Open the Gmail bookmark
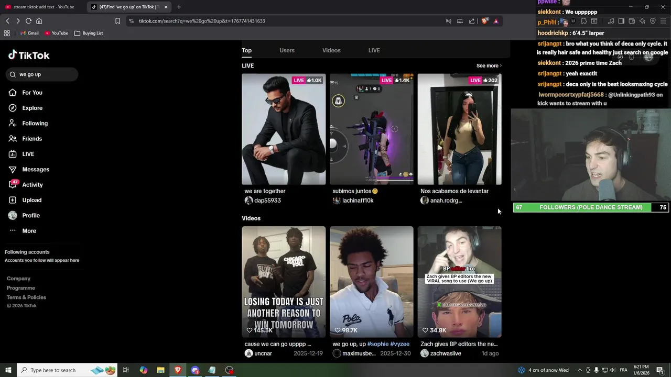671x377 pixels. pyautogui.click(x=29, y=33)
